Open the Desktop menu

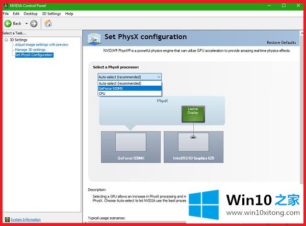point(31,14)
